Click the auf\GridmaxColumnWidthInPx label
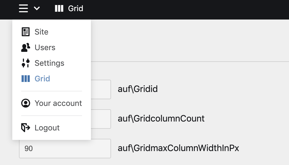This screenshot has width=289, height=165. coord(179,148)
